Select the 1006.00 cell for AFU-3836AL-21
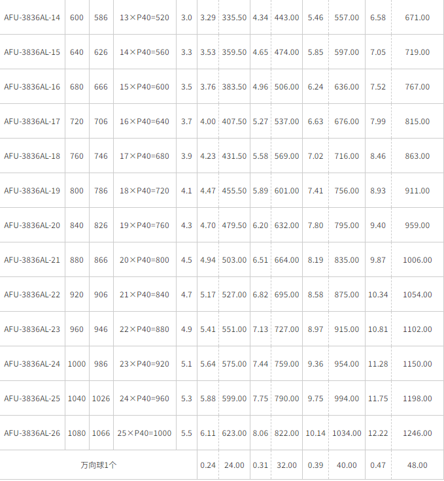444x481 pixels. pos(417,260)
